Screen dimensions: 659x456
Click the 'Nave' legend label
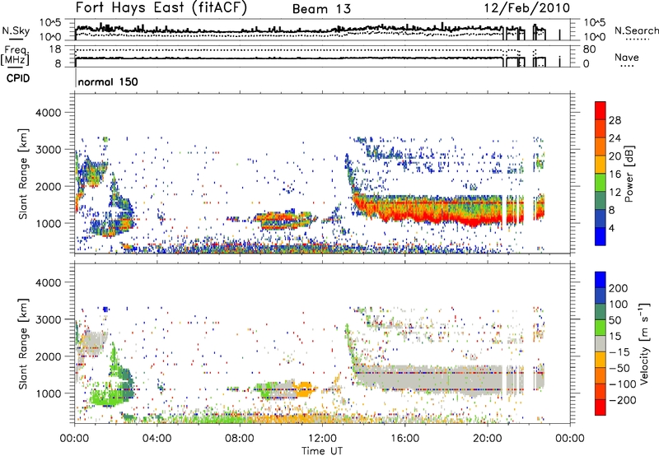(627, 58)
